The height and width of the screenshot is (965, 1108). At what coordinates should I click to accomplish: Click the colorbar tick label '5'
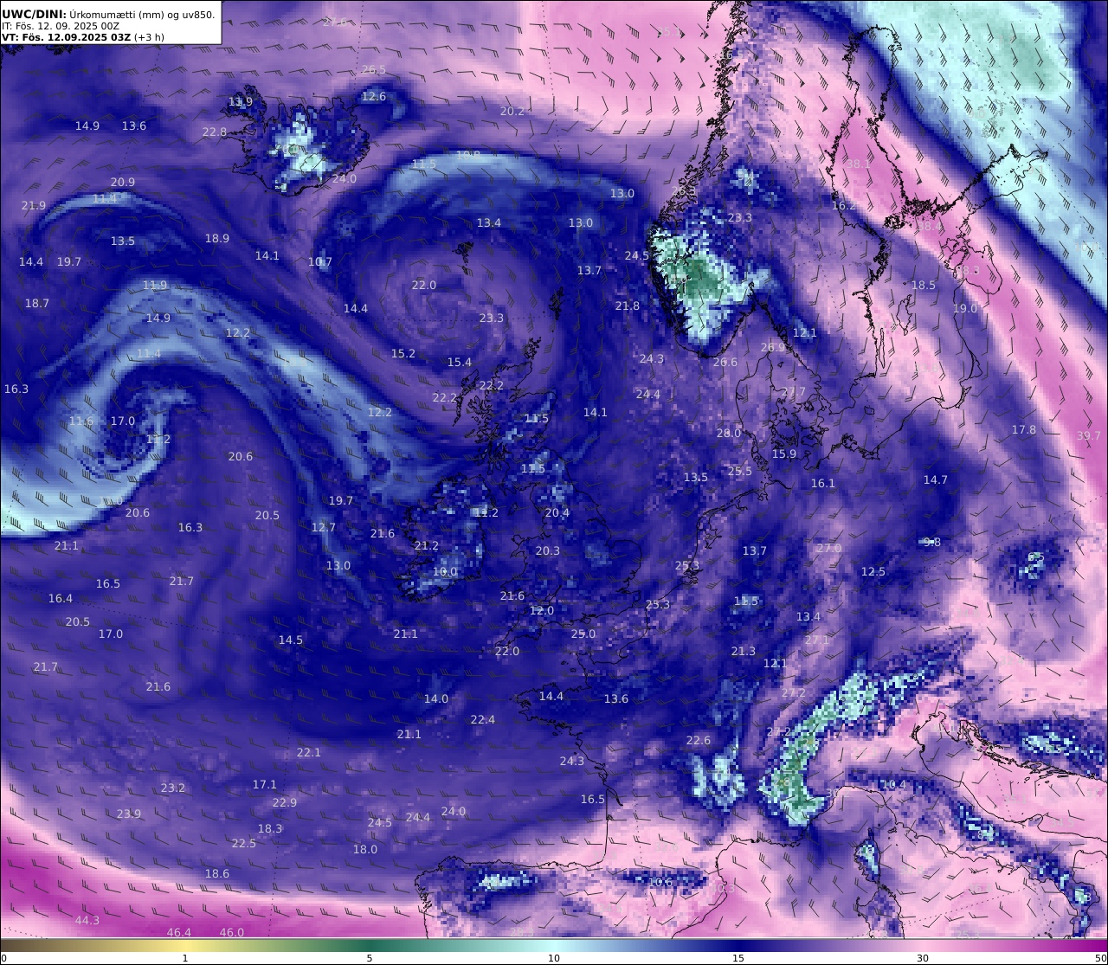(x=370, y=958)
